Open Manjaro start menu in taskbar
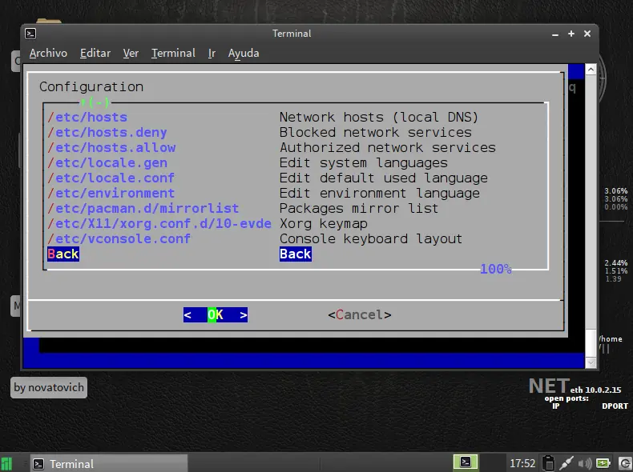The height and width of the screenshot is (472, 633). [x=7, y=464]
